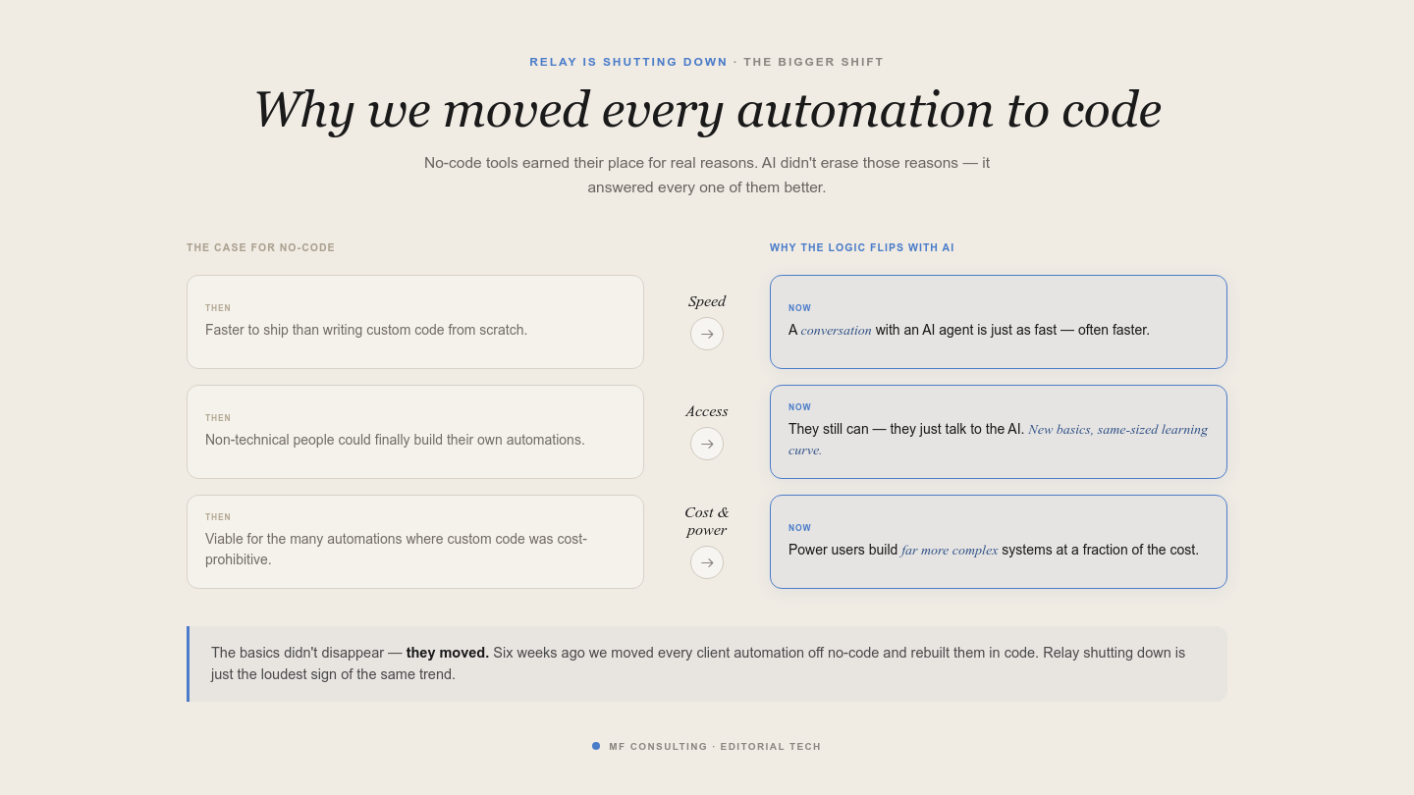
Task: Click the NOW label above 'They still can'
Action: coord(800,407)
